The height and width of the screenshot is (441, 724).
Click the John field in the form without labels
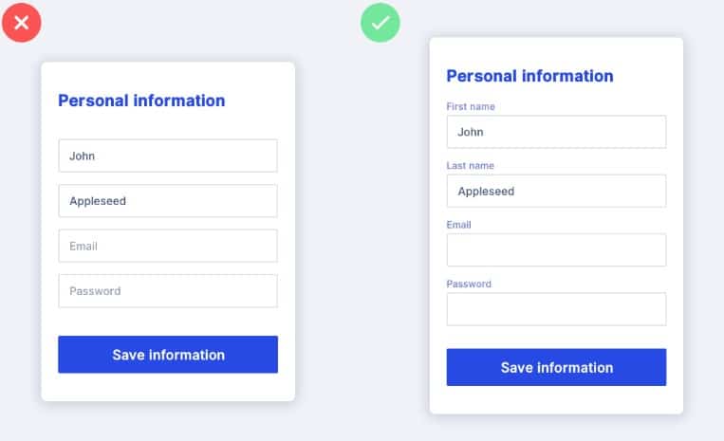coord(168,156)
